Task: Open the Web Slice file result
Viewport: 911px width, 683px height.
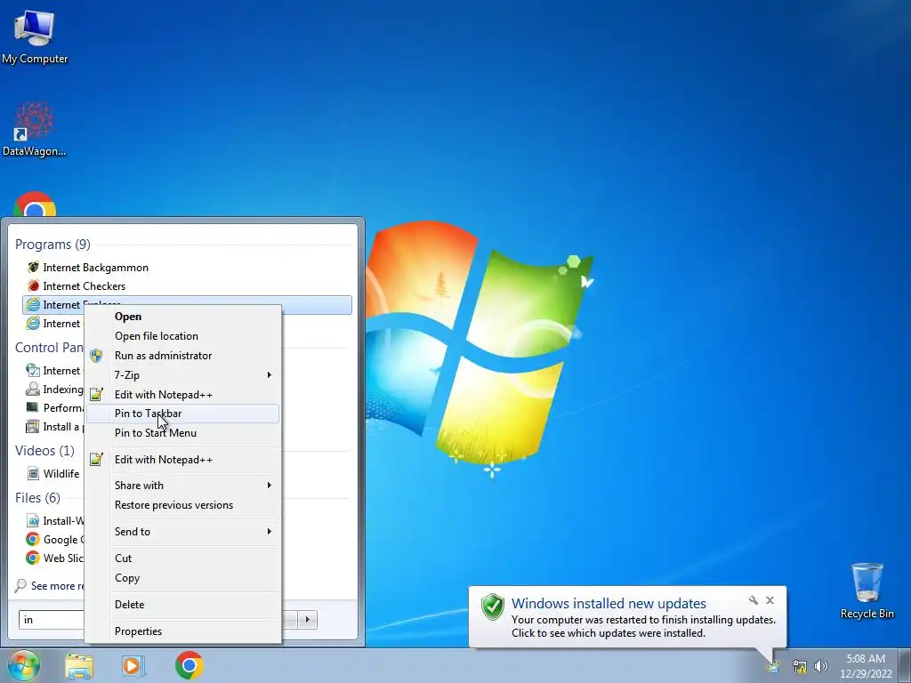Action: coord(55,558)
